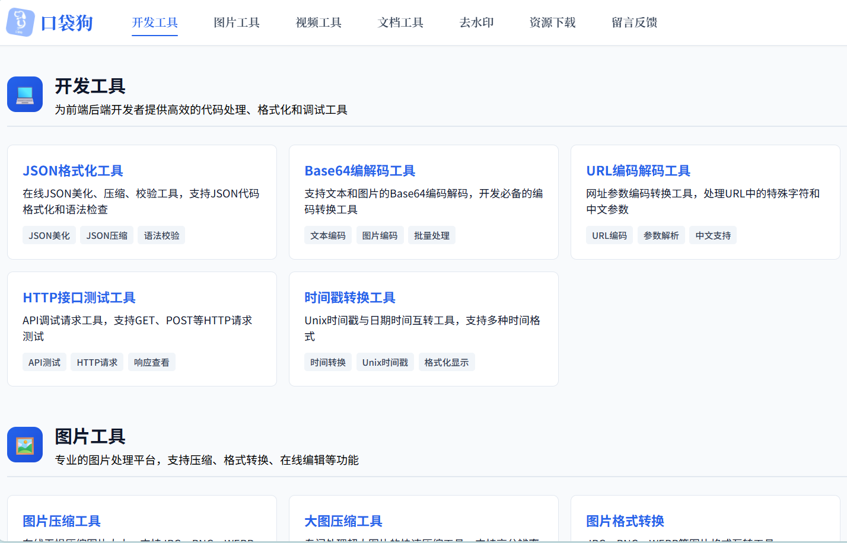Viewport: 847px width, 543px height.
Task: Open the 时间戳转换工具 page
Action: tap(350, 298)
